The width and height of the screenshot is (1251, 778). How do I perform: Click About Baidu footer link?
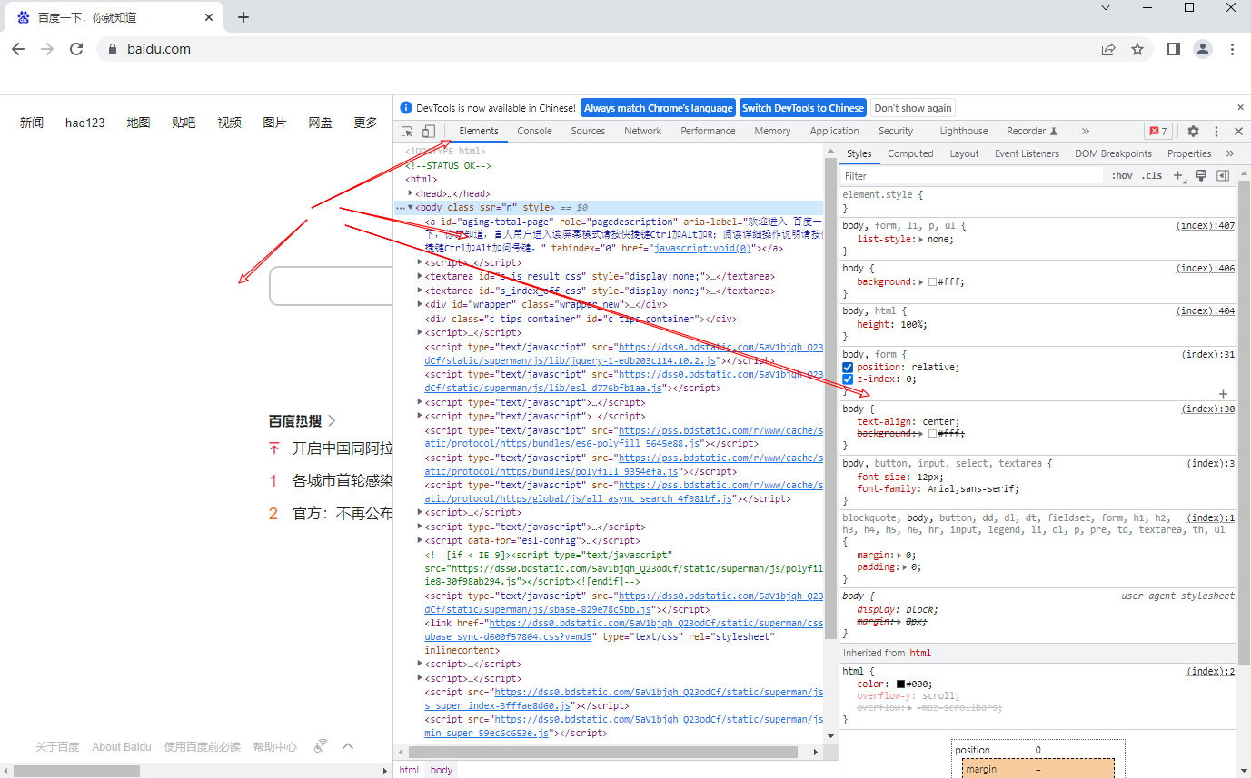[122, 747]
